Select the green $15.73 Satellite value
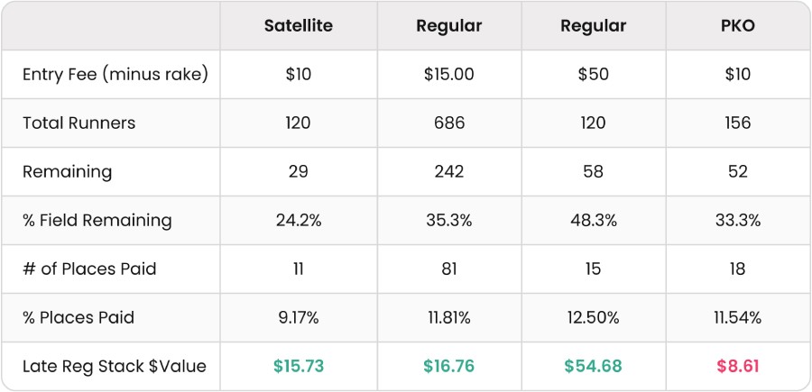This screenshot has width=812, height=392. tap(299, 367)
